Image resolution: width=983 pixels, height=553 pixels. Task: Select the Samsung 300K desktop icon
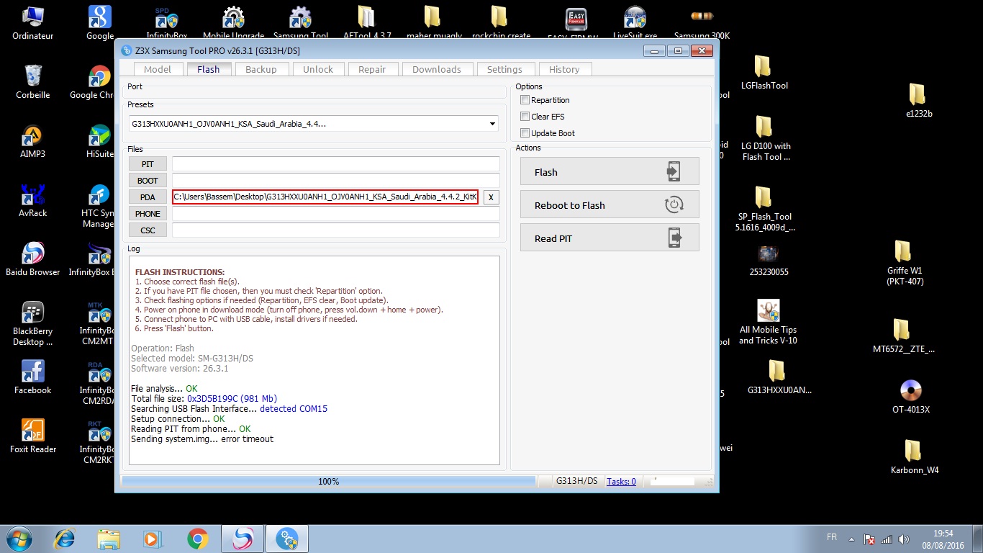[x=702, y=23]
